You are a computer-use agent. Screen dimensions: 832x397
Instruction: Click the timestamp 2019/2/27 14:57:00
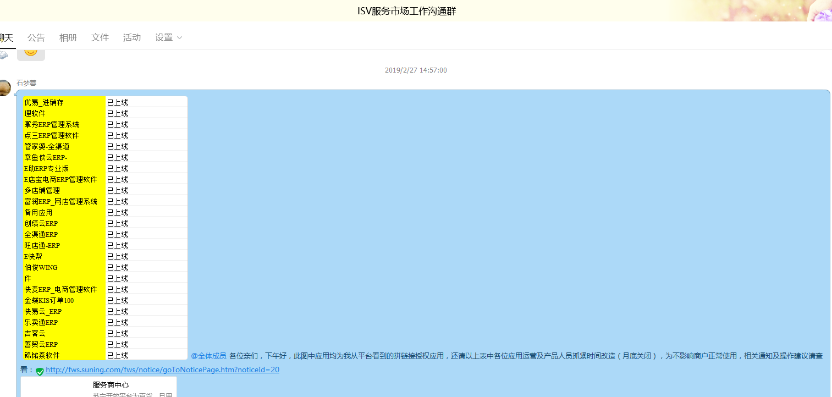click(416, 70)
